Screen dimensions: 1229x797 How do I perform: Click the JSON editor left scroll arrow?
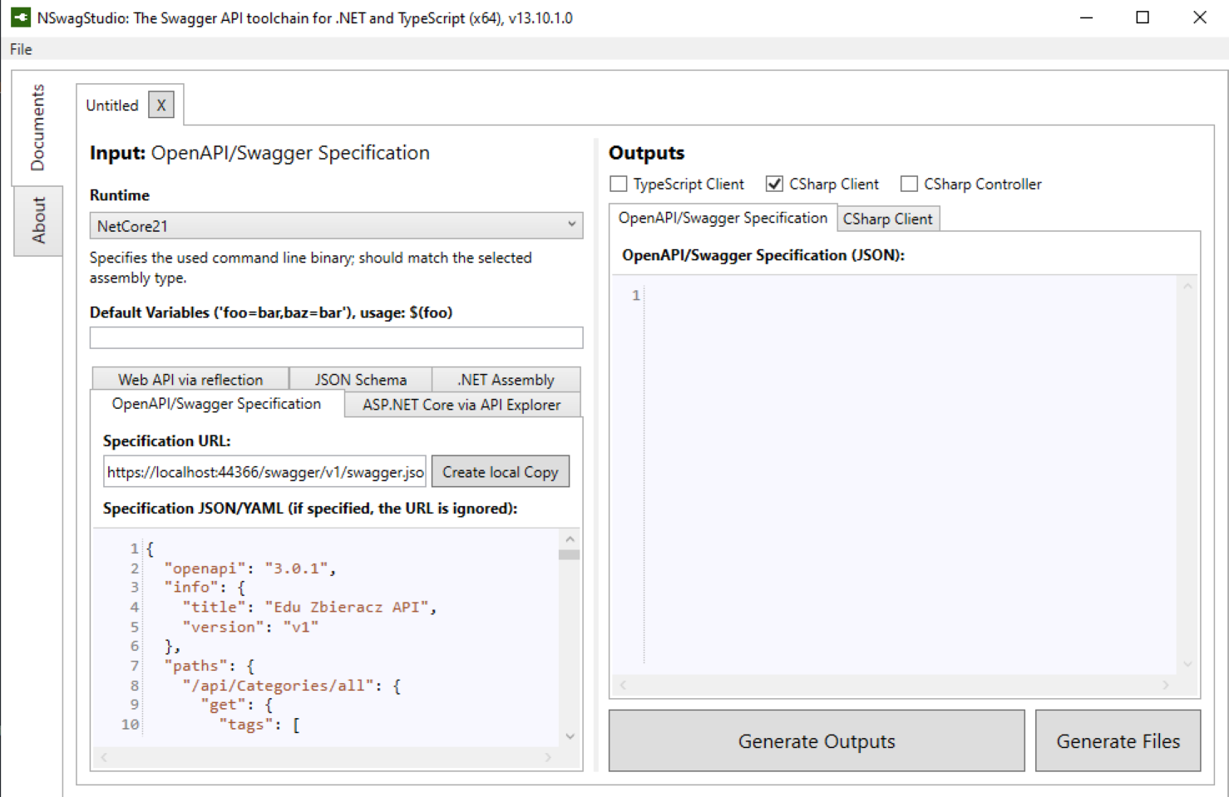click(104, 757)
